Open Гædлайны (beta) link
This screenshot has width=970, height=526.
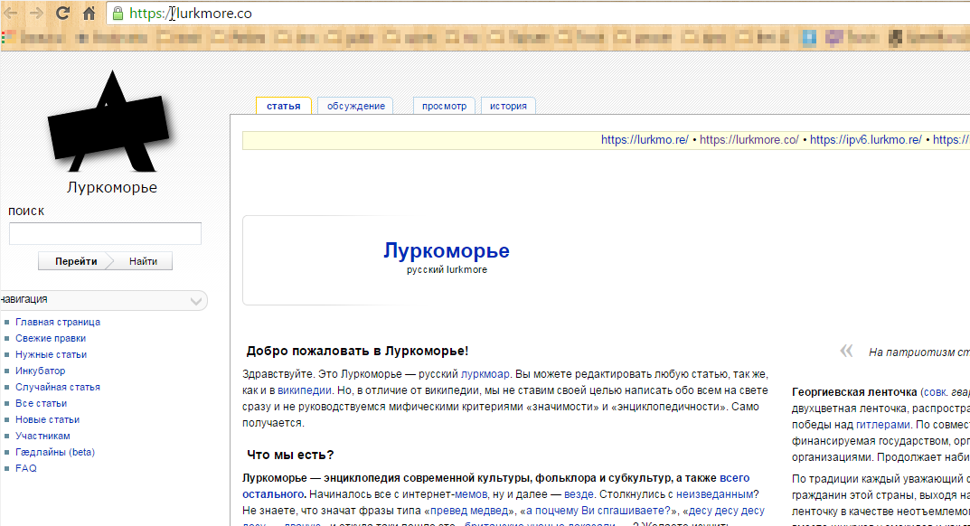click(x=55, y=452)
